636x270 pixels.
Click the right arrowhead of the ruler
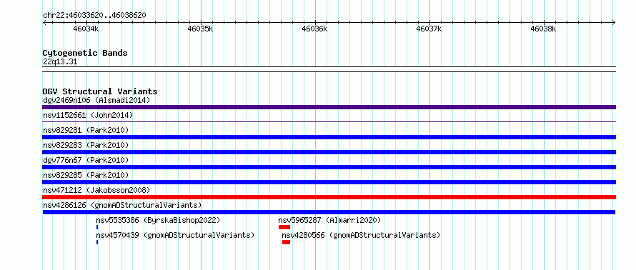point(614,23)
